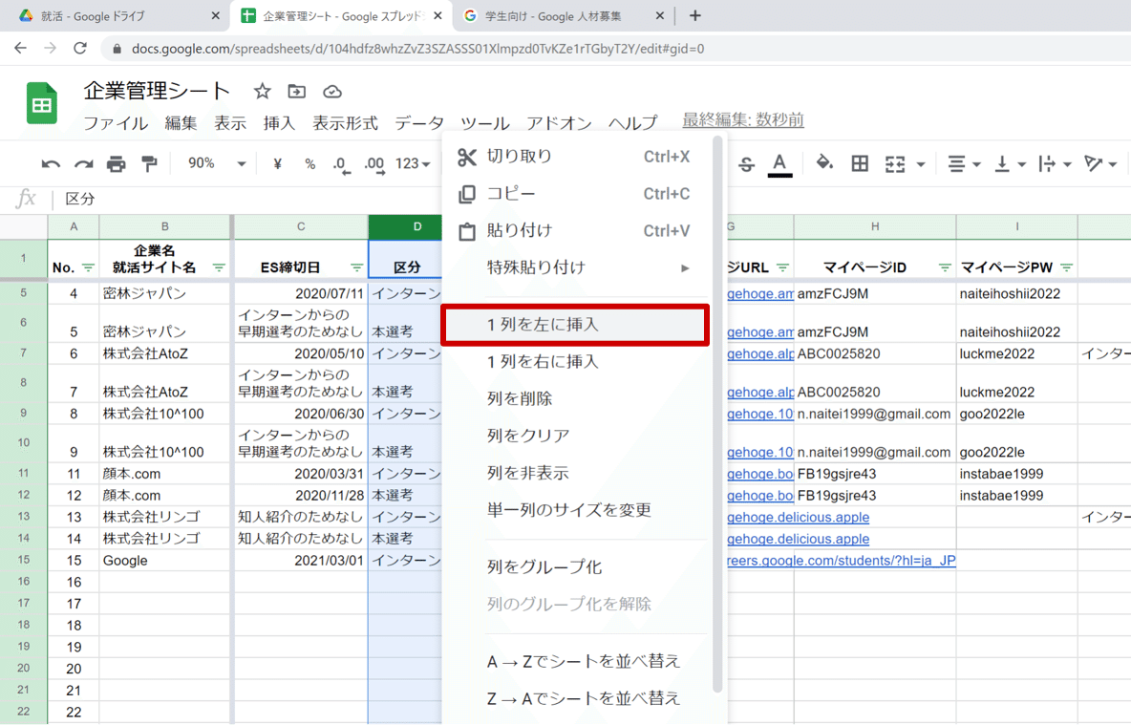1131x725 pixels.
Task: Choose 列をグループ化
Action: pos(575,567)
